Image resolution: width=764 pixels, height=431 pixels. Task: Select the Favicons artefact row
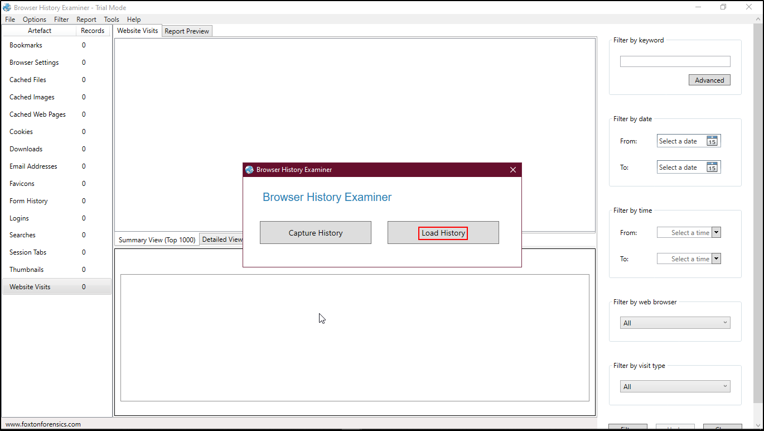(x=56, y=184)
